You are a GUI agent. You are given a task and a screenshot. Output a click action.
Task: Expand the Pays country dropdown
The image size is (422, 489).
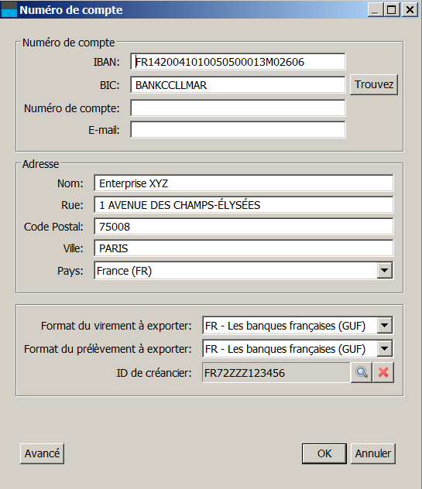385,270
